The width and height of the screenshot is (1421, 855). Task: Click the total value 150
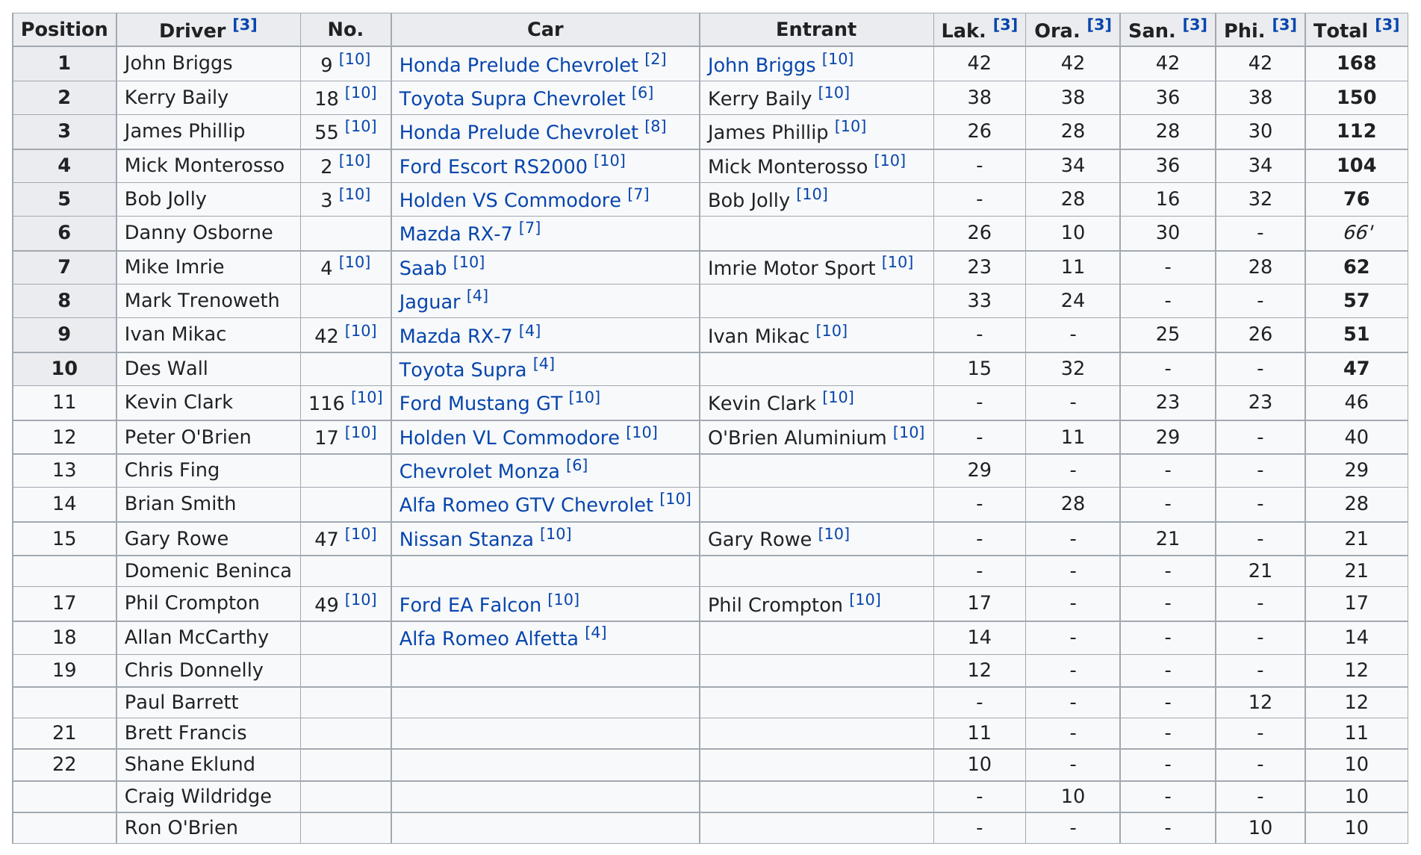pyautogui.click(x=1356, y=98)
